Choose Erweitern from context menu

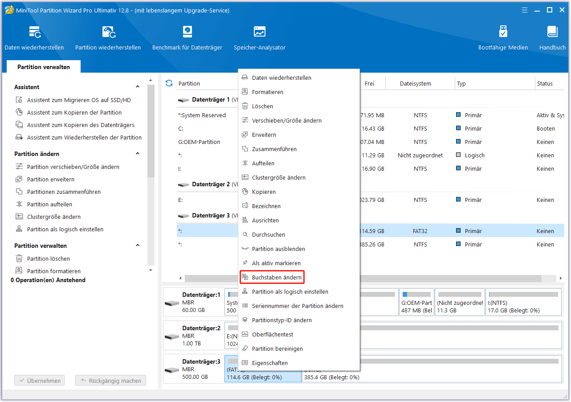pos(299,135)
